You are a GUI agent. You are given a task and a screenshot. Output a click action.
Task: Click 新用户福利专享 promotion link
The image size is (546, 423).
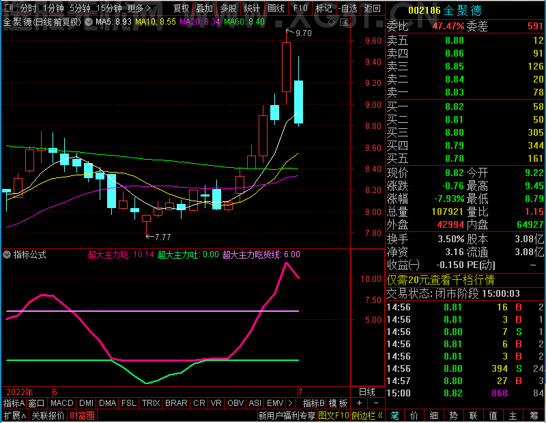(287, 415)
